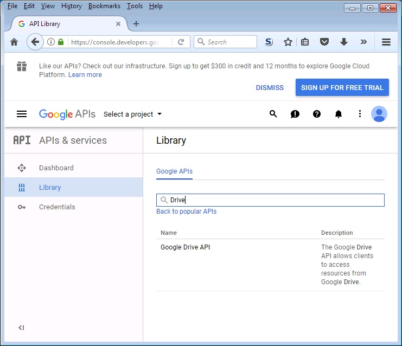402x346 pixels.
Task: Click the API icon beside APIs & services
Action: pos(22,140)
